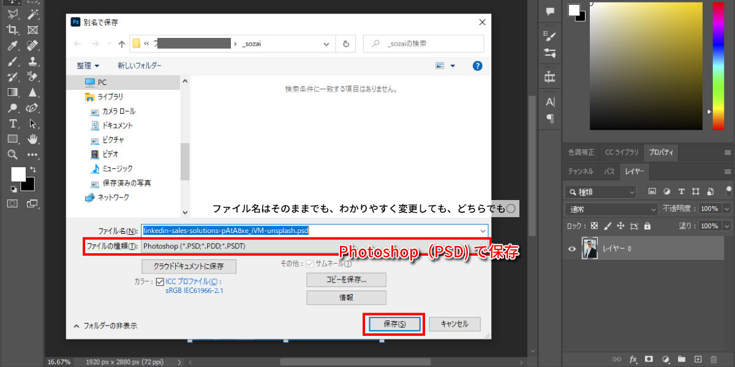
Task: Swap foreground and background colors
Action: tap(32, 169)
